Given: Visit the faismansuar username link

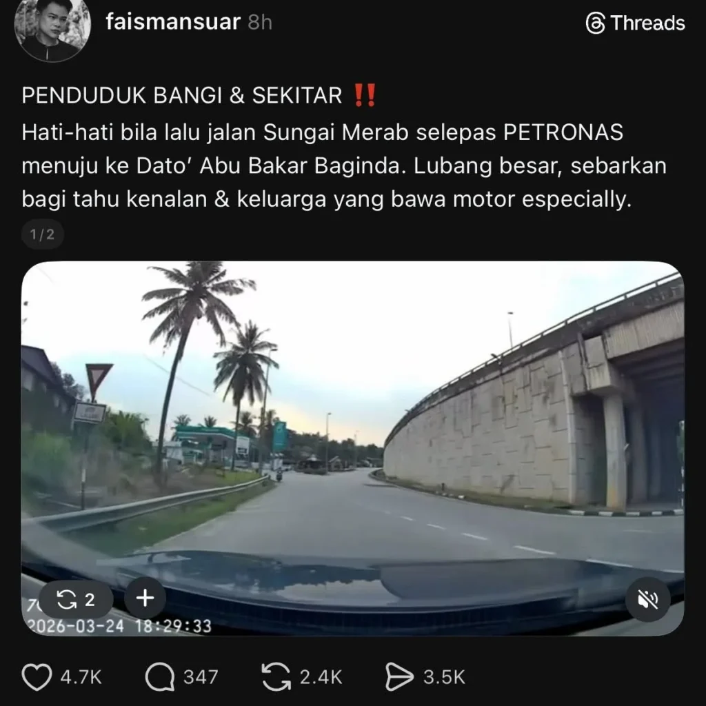Looking at the screenshot, I should click(x=173, y=21).
